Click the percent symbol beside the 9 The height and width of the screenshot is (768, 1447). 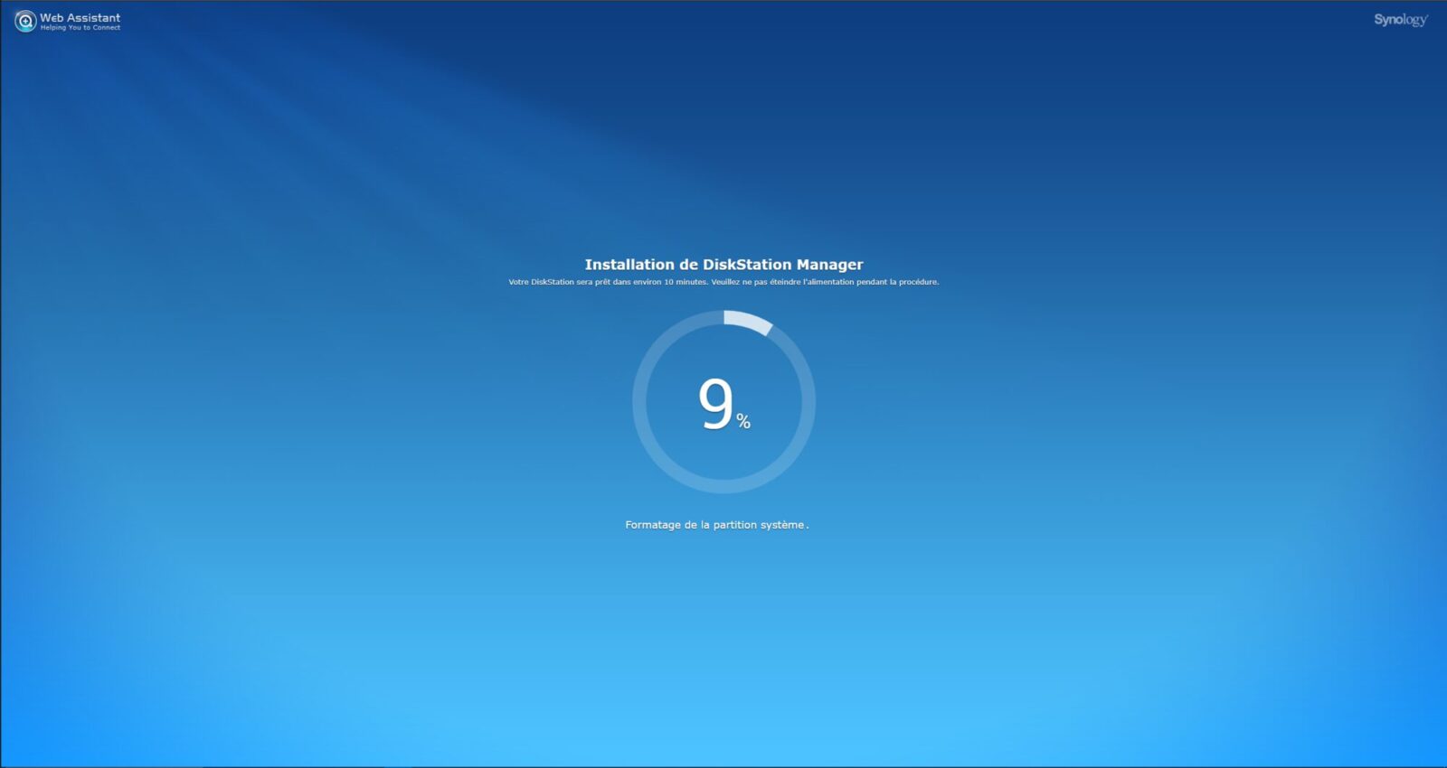[743, 421]
